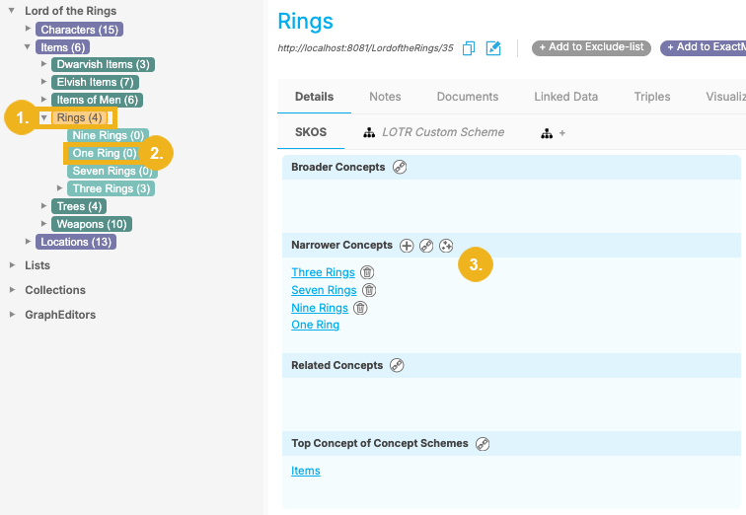The height and width of the screenshot is (515, 746).
Task: Expand the Three Rings tree node
Action: tap(60, 188)
